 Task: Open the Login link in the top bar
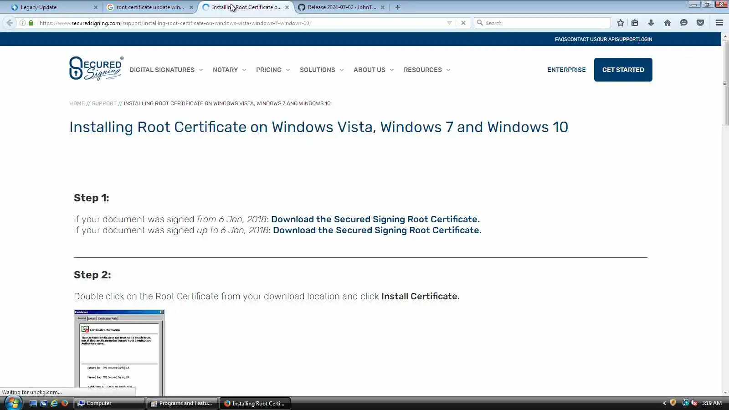coord(645,39)
